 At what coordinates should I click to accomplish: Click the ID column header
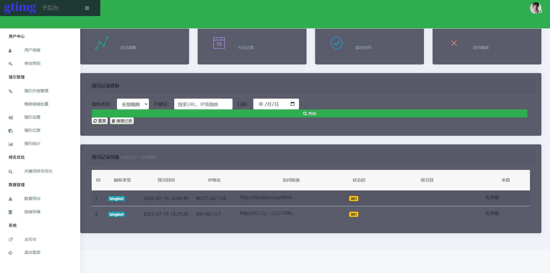pos(98,180)
